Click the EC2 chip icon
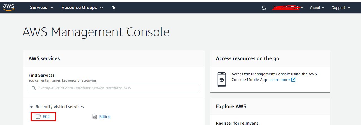This screenshot has height=125, width=361. coord(38,116)
